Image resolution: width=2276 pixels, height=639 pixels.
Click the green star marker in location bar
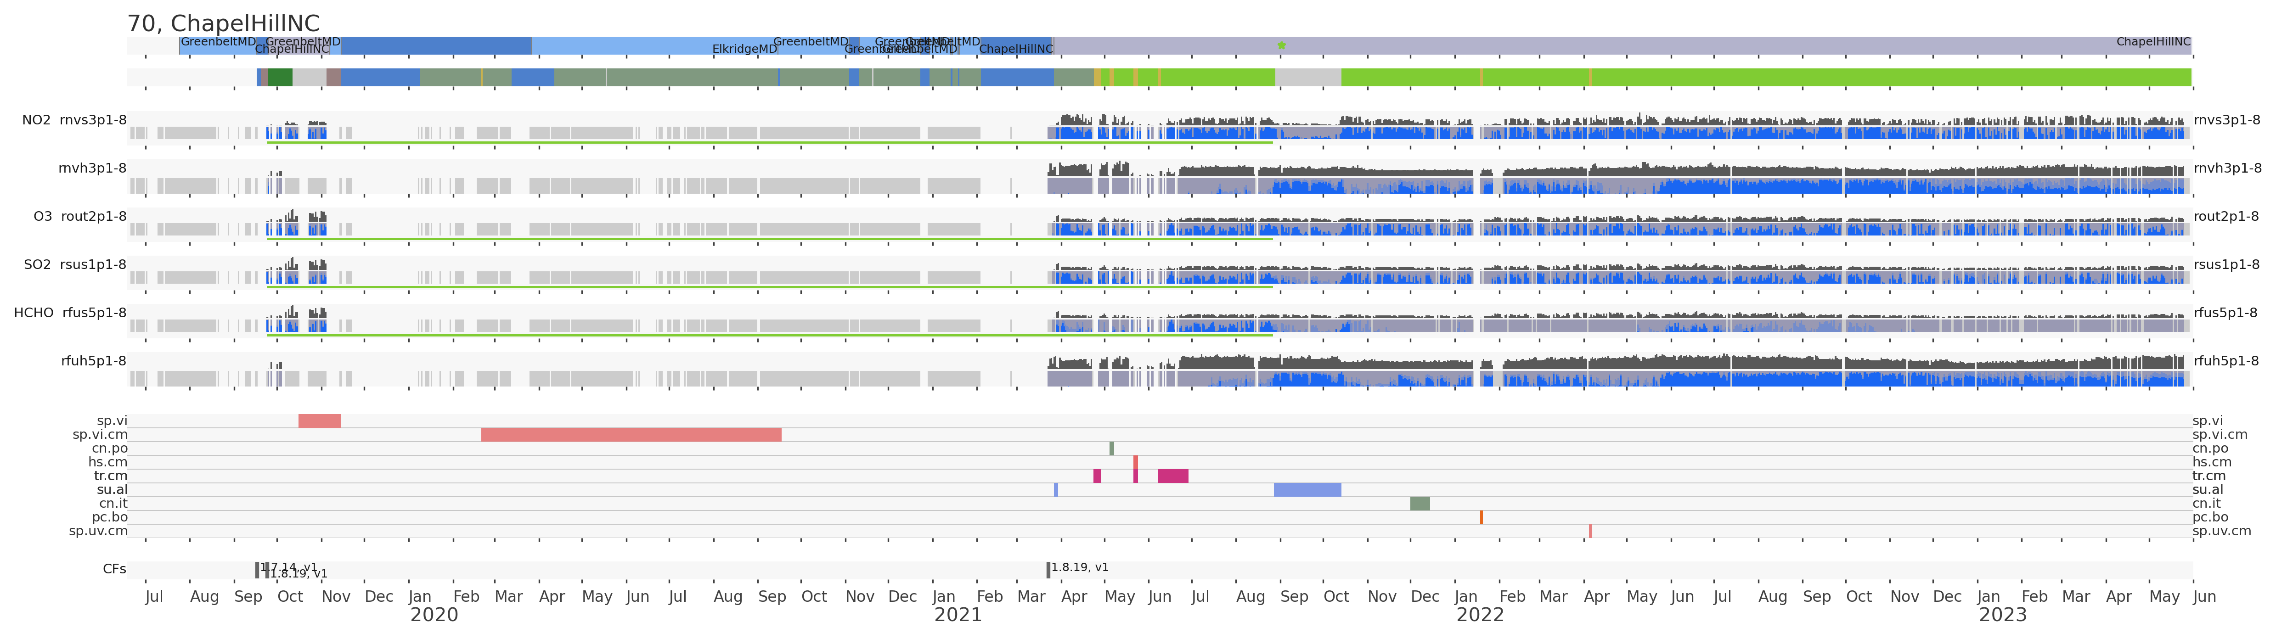point(1281,45)
